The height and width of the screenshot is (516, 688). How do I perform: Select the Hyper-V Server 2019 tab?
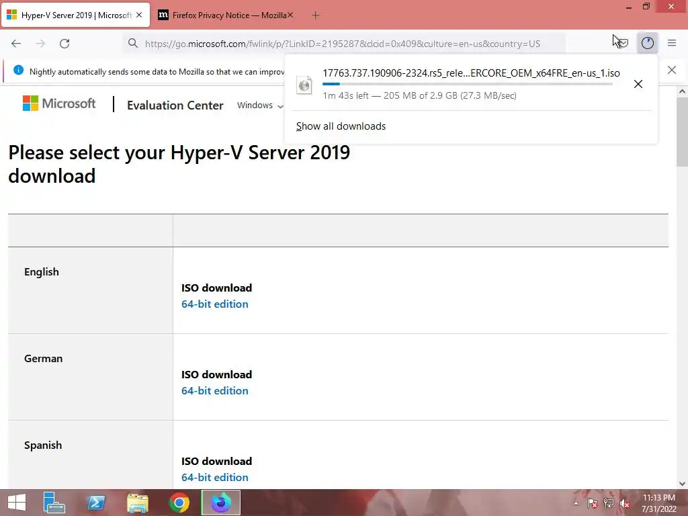pos(75,15)
